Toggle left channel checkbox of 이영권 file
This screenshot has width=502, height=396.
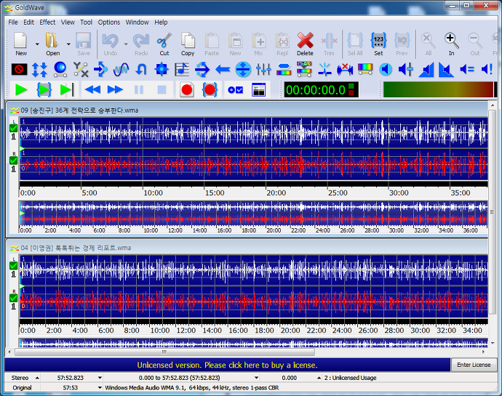tap(13, 266)
